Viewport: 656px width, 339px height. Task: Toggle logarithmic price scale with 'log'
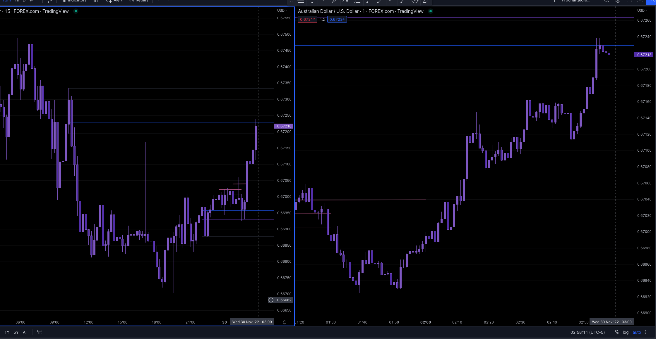[x=626, y=332]
